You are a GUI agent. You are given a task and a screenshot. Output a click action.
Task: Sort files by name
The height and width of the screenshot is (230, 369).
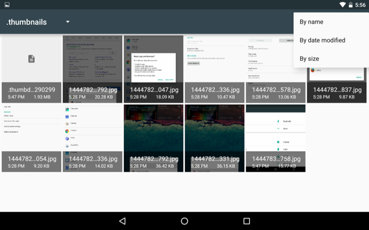coord(331,22)
